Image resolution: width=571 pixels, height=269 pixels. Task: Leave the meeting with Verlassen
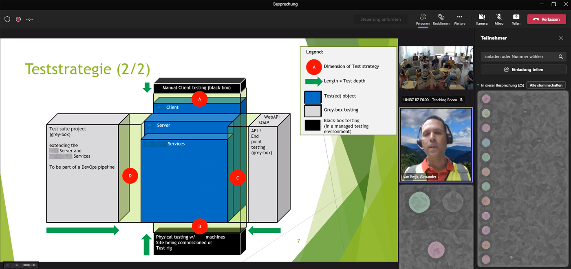pos(546,19)
